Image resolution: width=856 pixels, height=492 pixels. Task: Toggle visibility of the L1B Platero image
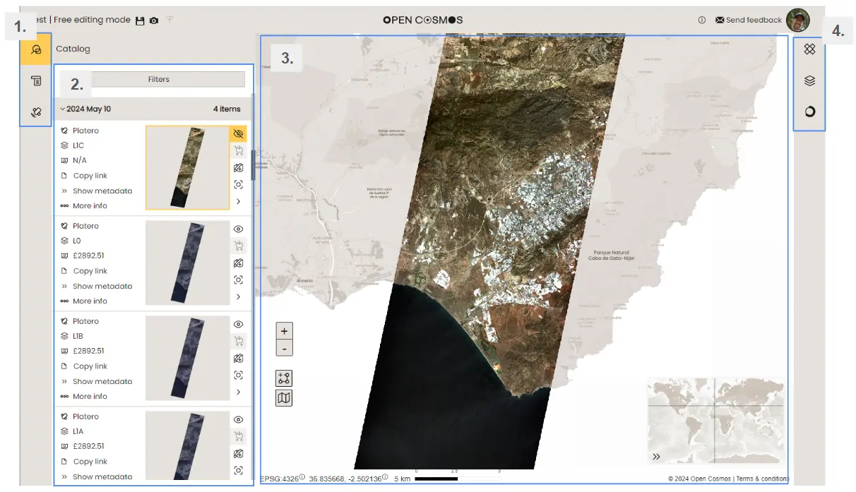pyautogui.click(x=239, y=324)
